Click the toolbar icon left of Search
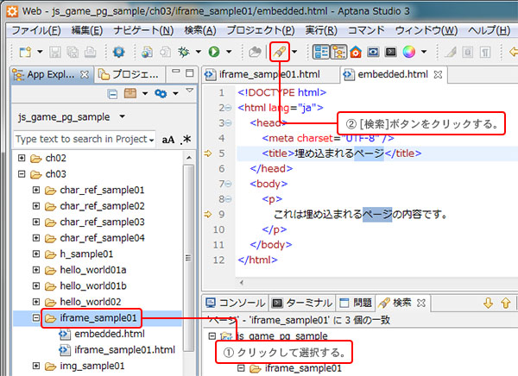The image size is (518, 376). click(x=255, y=52)
